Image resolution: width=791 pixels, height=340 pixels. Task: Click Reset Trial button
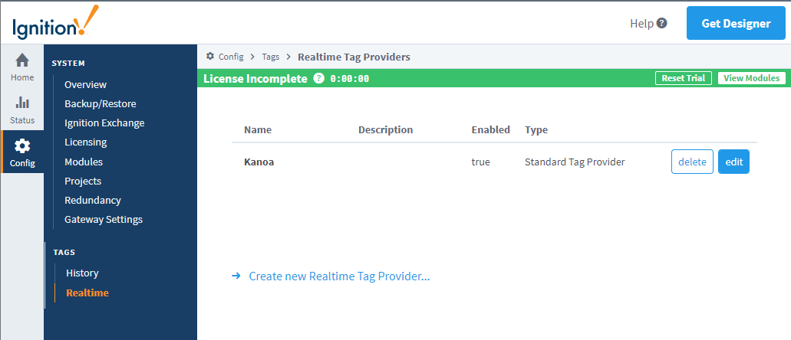pos(683,78)
